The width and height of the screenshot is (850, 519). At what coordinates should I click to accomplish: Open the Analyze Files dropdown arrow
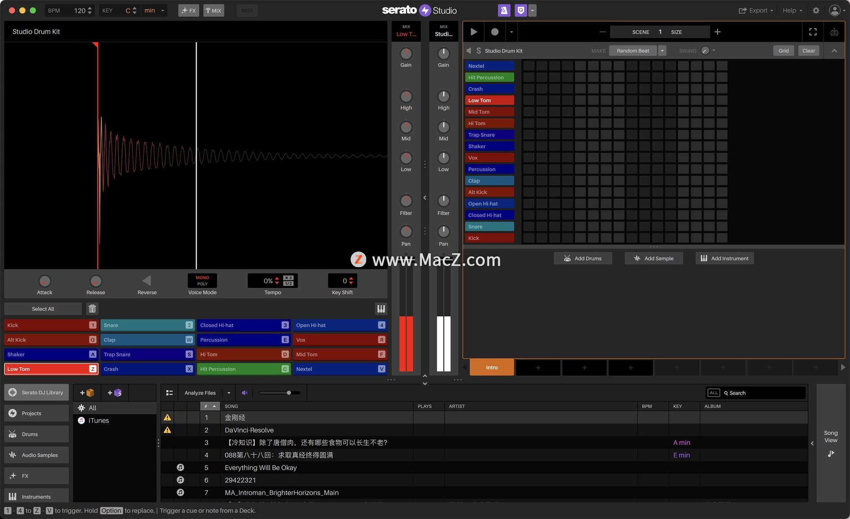(x=229, y=393)
